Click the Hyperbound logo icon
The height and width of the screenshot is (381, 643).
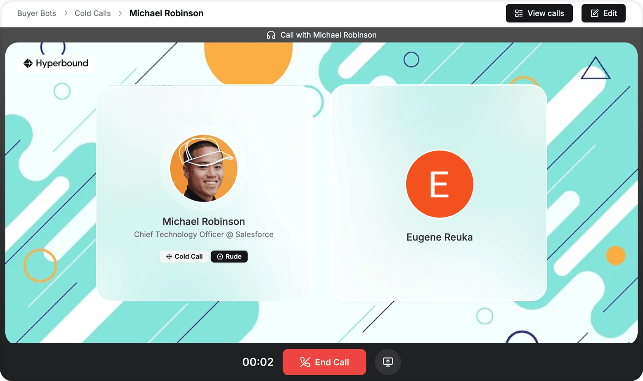point(28,63)
